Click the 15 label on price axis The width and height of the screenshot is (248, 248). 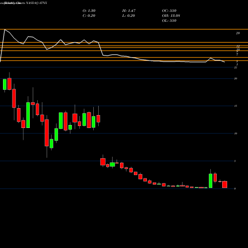(236, 106)
